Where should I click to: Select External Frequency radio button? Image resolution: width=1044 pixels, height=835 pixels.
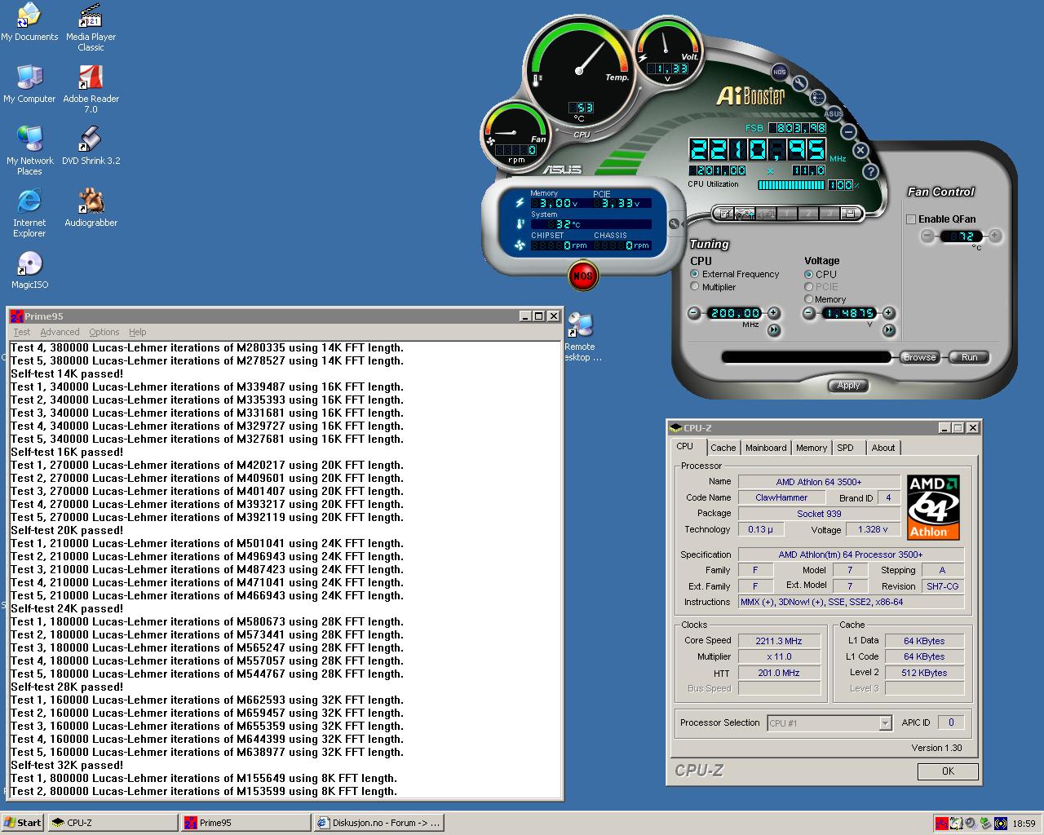tap(695, 274)
